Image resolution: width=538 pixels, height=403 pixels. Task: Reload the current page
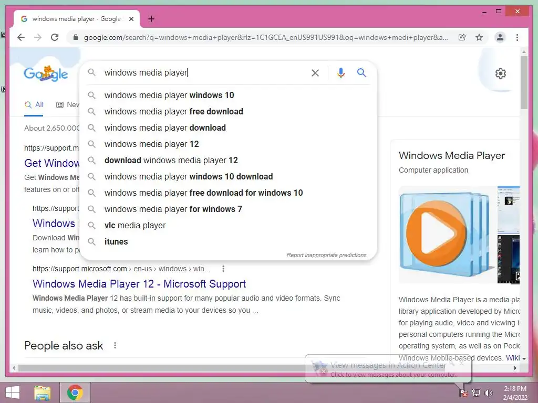click(55, 37)
